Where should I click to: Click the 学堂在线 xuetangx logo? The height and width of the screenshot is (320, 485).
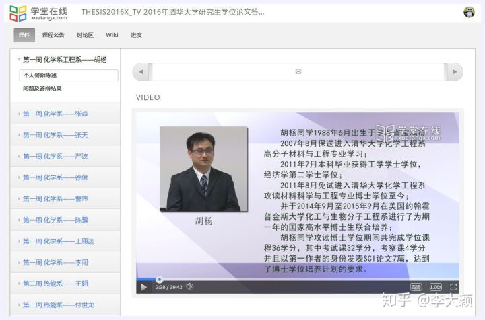point(38,13)
